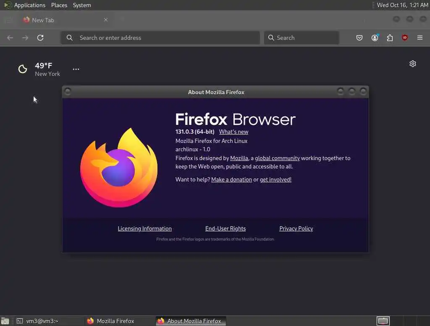Open the Firefox hamburger application menu
Viewport: 430px width, 326px height.
(420, 38)
